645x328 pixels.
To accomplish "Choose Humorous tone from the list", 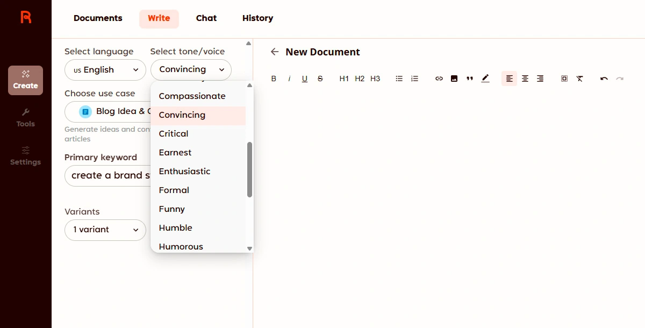I will (198, 246).
